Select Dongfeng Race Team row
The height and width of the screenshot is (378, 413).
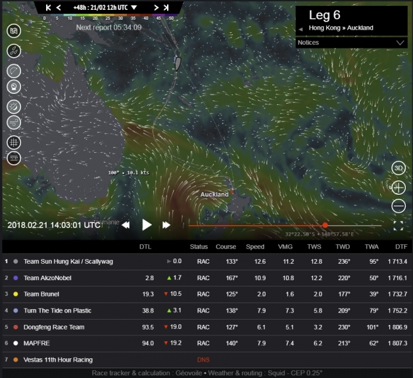pos(207,327)
